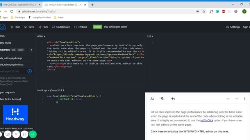This screenshot has width=250, height=140.
Task: Pause the screen recording
Action: pos(24,135)
